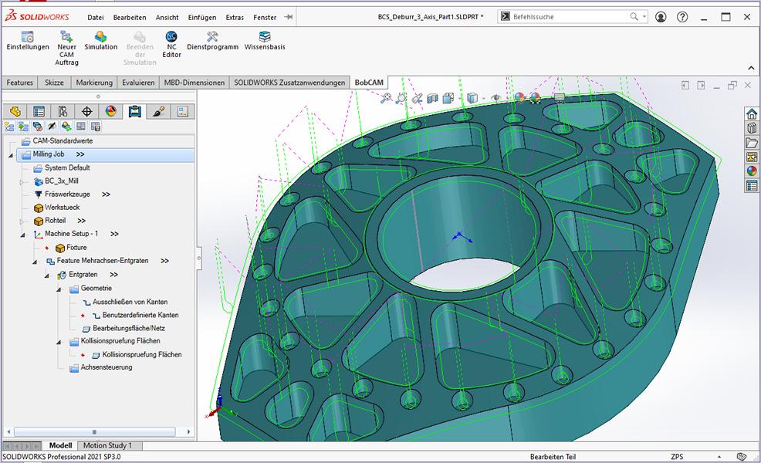Open the Appearances color ball in task pane
761x463 pixels.
pyautogui.click(x=752, y=171)
